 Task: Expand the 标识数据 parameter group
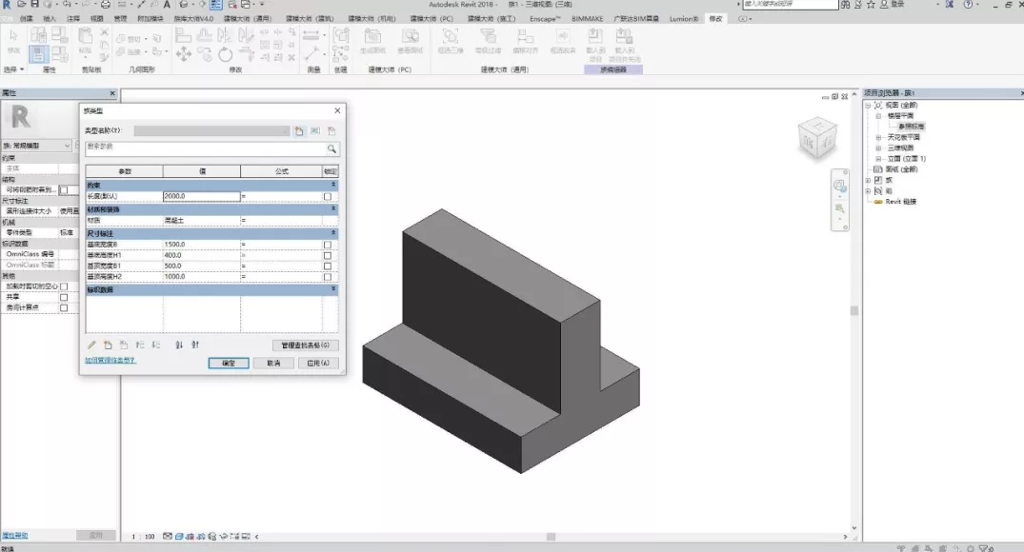coord(333,289)
